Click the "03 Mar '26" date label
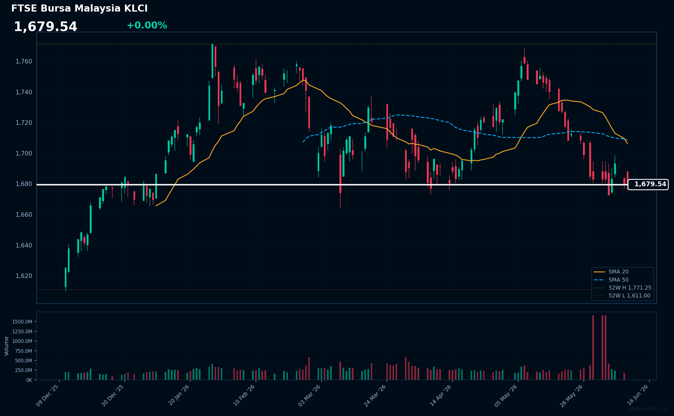The image size is (674, 416). click(x=309, y=396)
